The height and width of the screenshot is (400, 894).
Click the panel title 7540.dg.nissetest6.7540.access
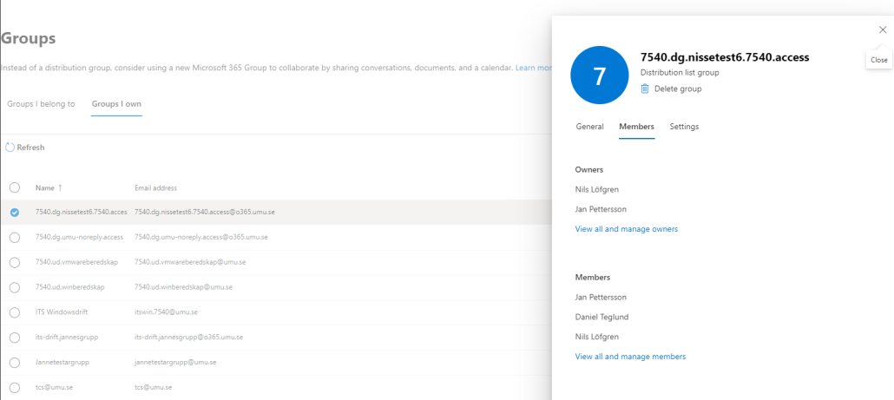(726, 57)
